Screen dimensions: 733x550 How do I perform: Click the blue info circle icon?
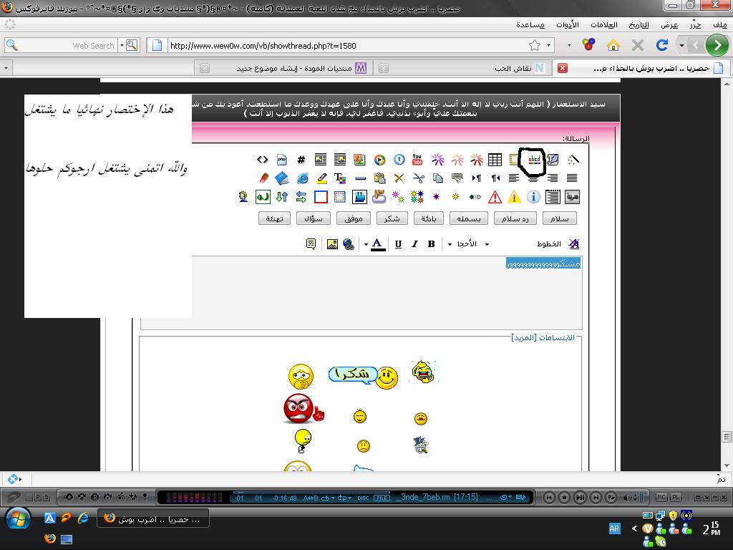(x=533, y=197)
